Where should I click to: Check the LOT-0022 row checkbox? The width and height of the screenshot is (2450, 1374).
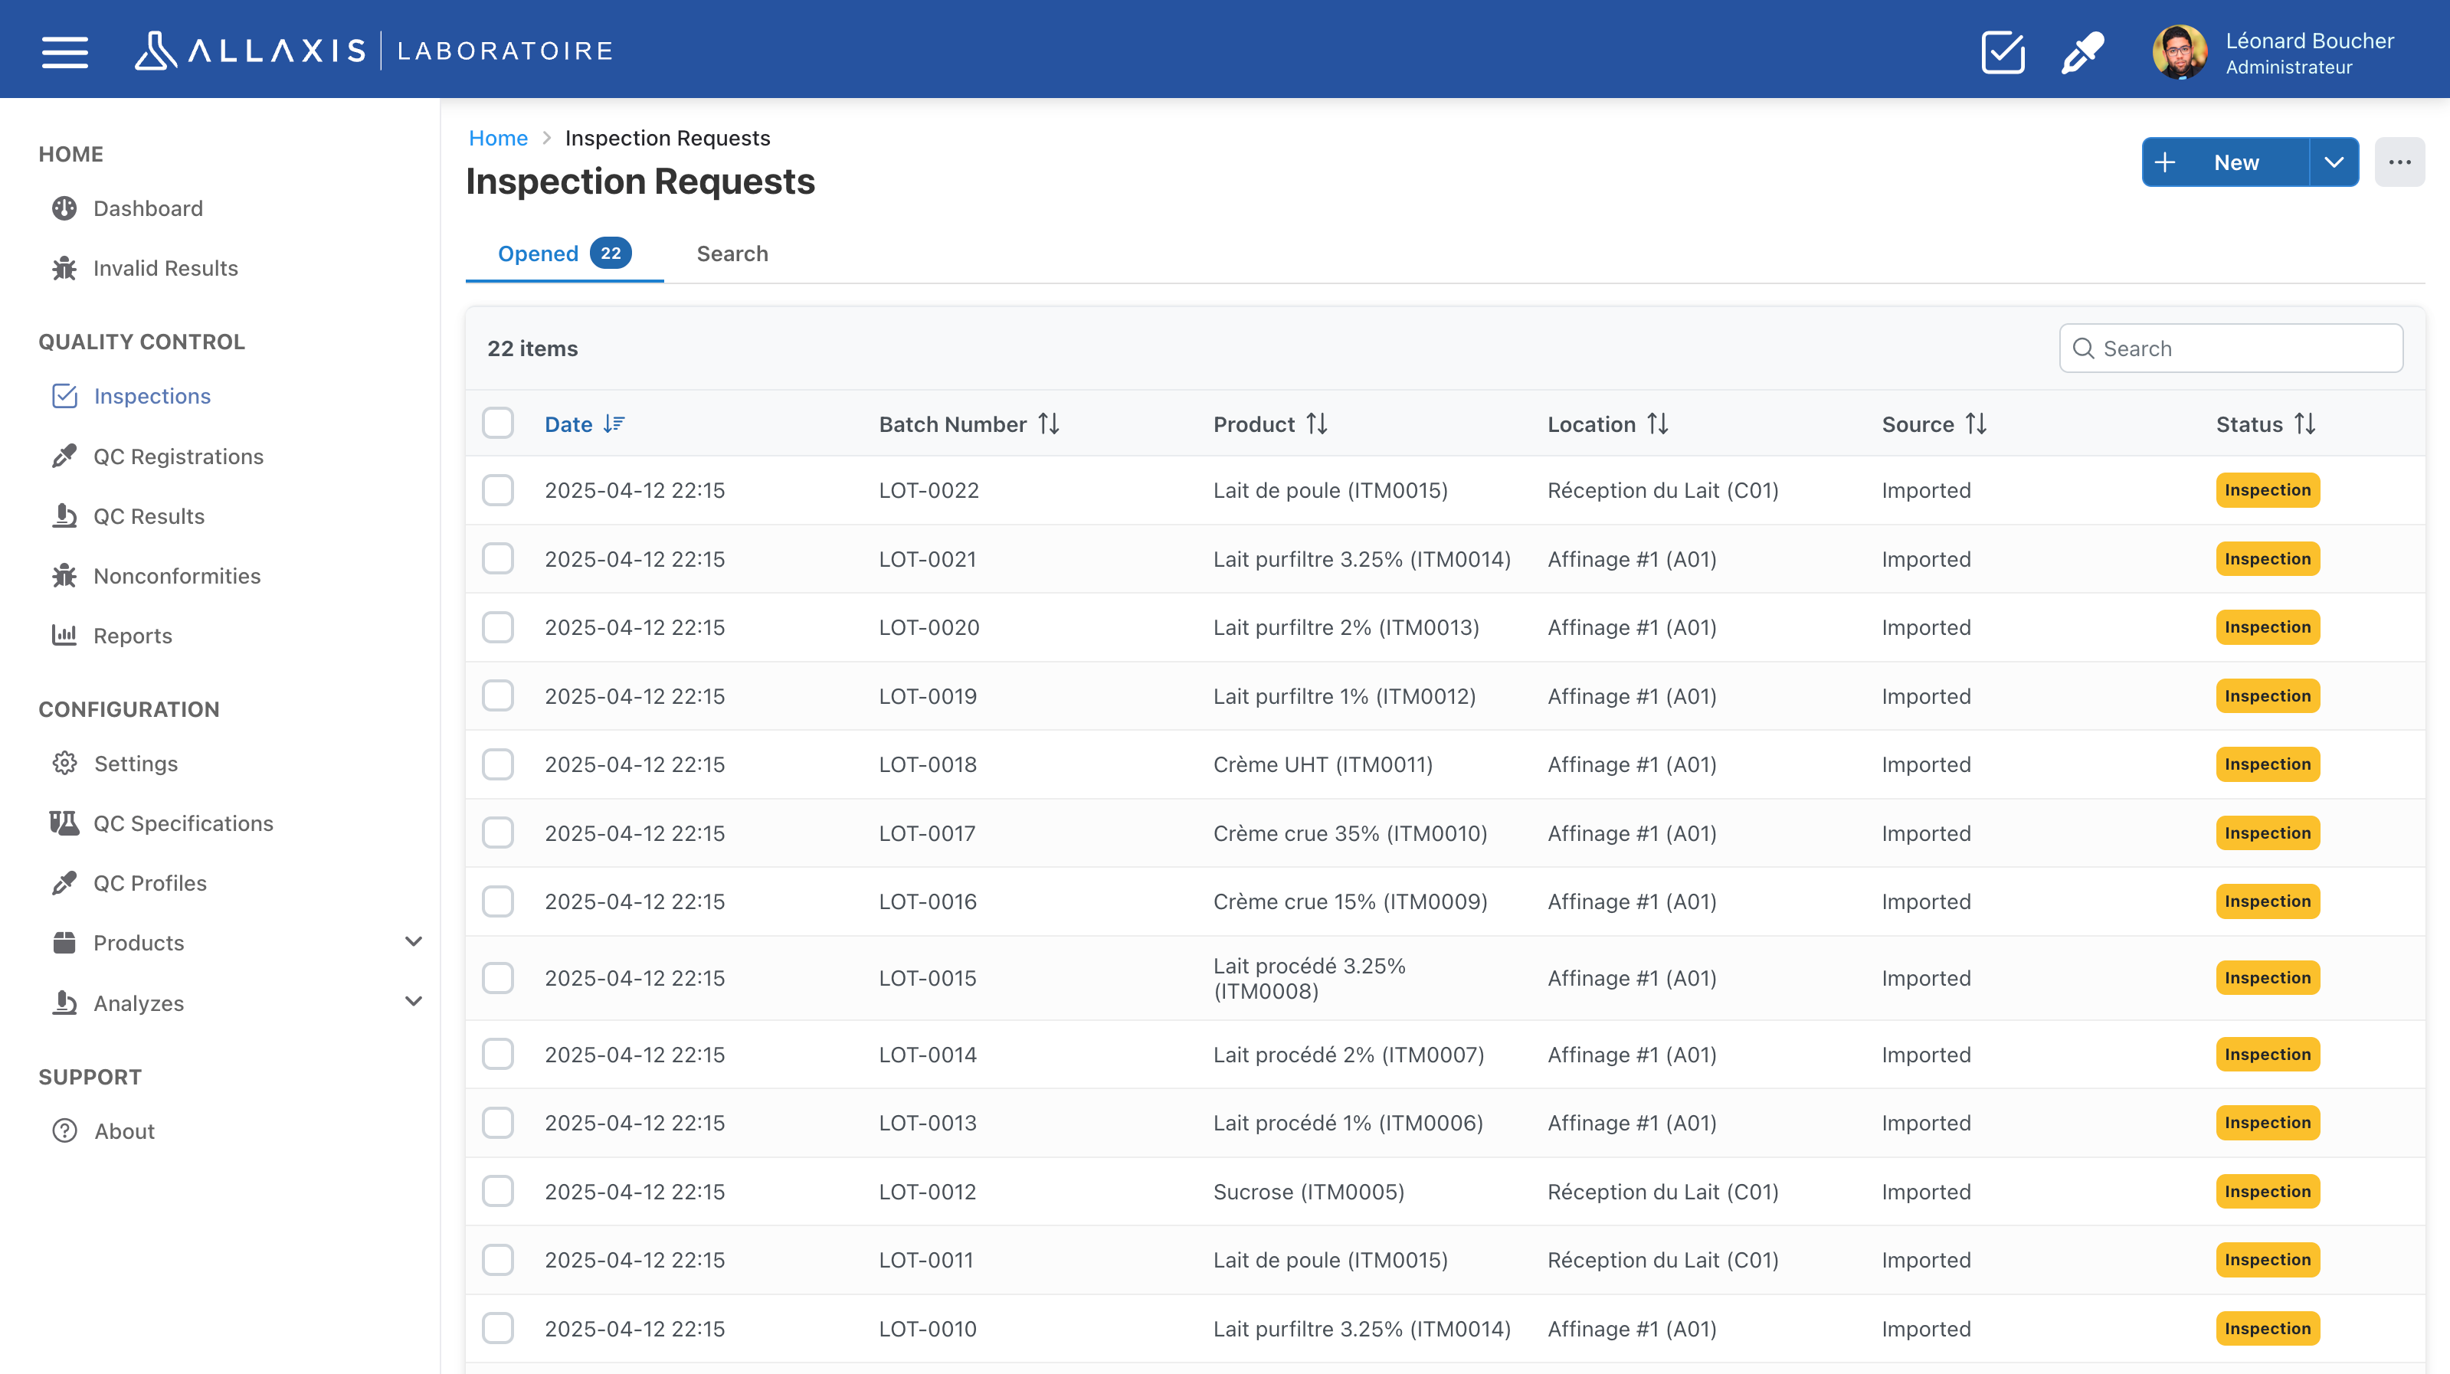click(x=497, y=491)
